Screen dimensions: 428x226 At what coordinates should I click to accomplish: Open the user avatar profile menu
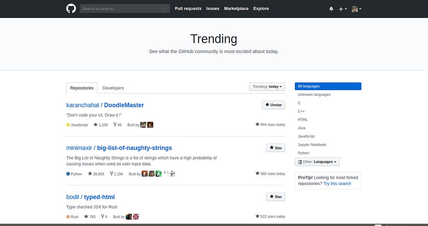pyautogui.click(x=357, y=9)
